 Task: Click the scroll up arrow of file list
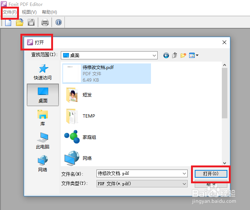pyautogui.click(x=224, y=65)
